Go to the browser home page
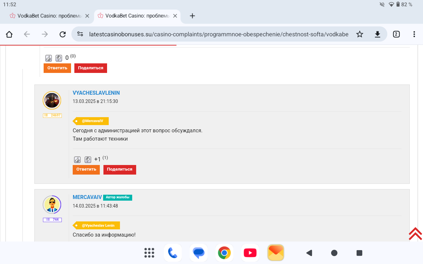This screenshot has height=264, width=423. [x=9, y=34]
